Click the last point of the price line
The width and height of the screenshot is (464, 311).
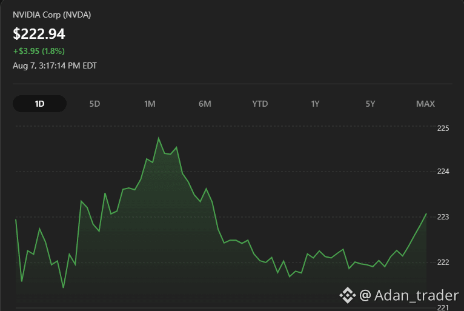point(426,214)
